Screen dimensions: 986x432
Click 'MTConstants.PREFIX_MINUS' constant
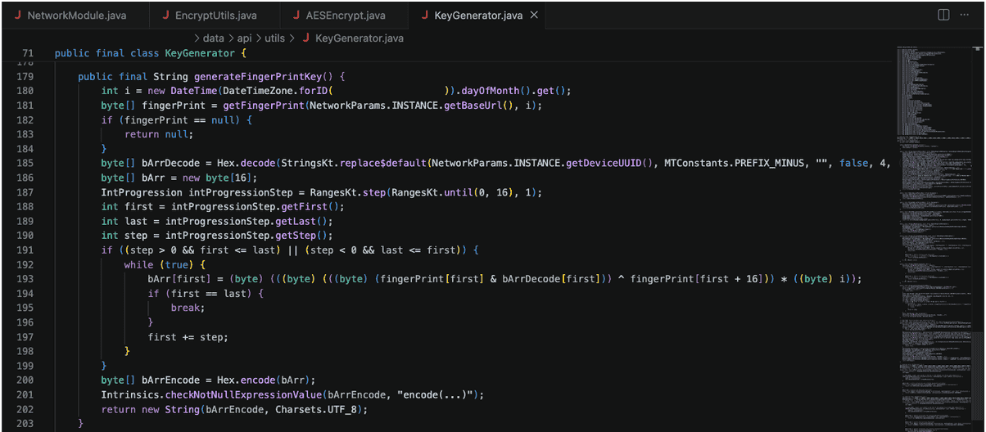click(735, 164)
